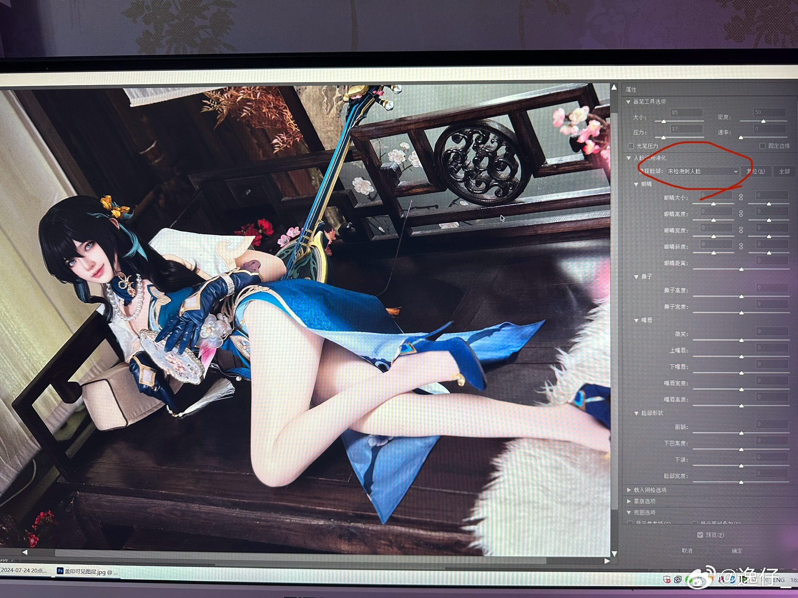Click the 压力 value field showing 17
Image resolution: width=798 pixels, height=598 pixels.
pos(686,129)
